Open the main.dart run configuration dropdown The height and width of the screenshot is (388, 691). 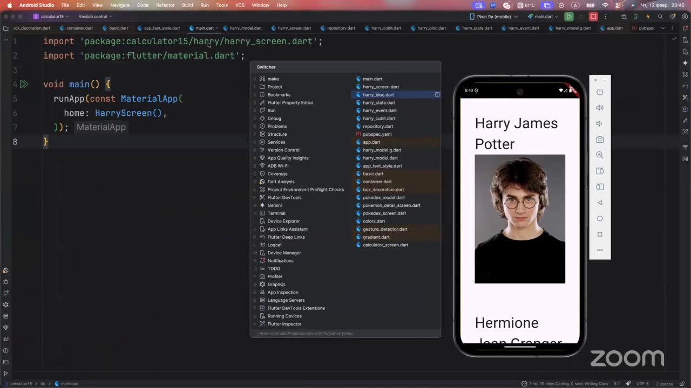[544, 17]
